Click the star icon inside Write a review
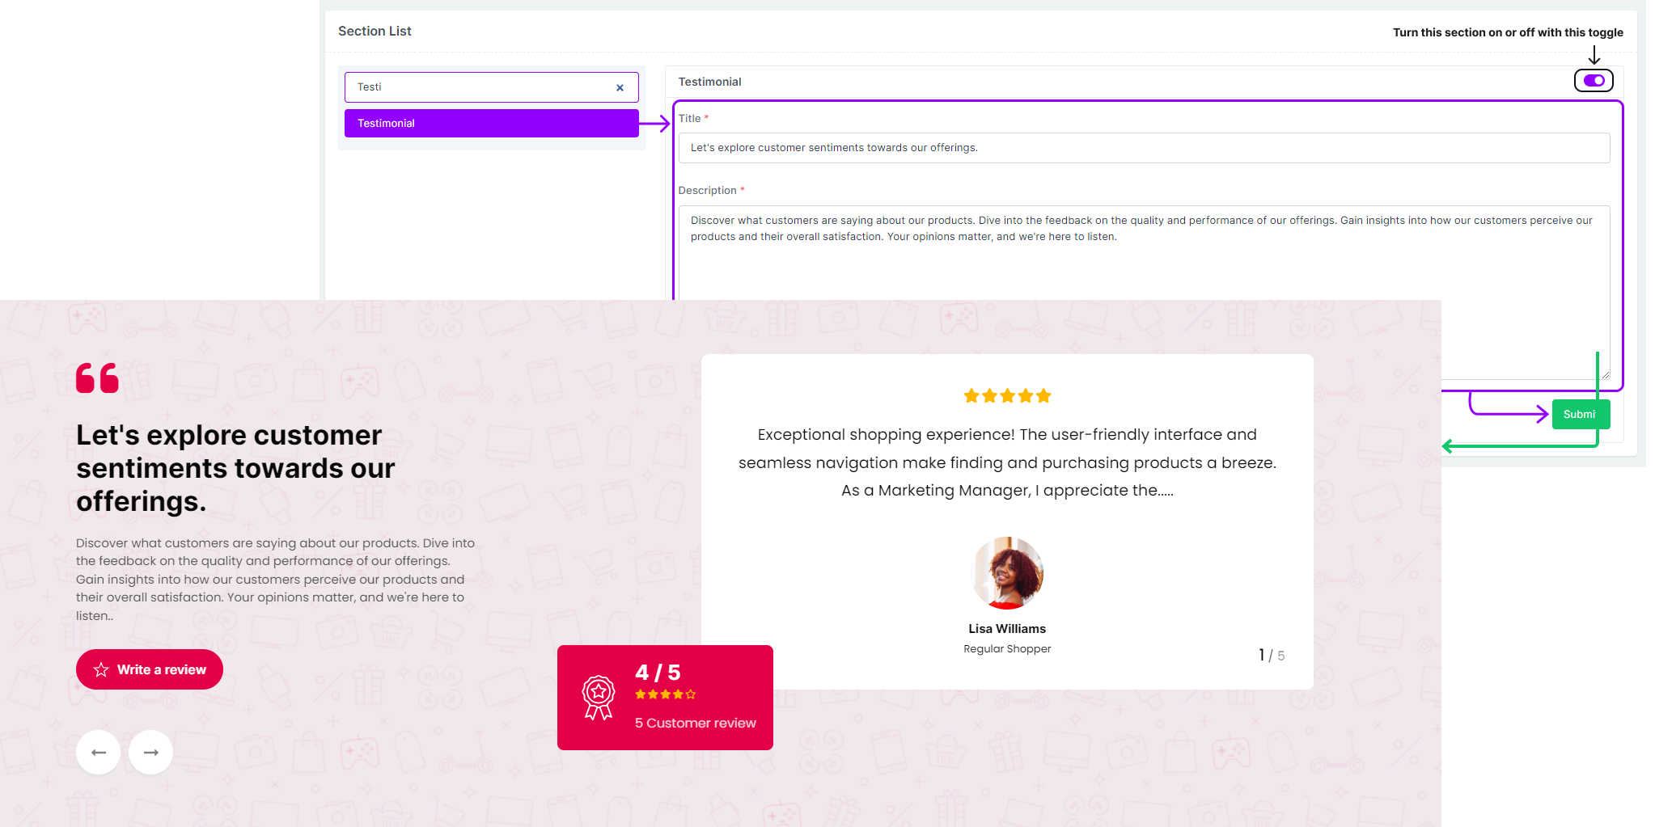 coord(101,670)
